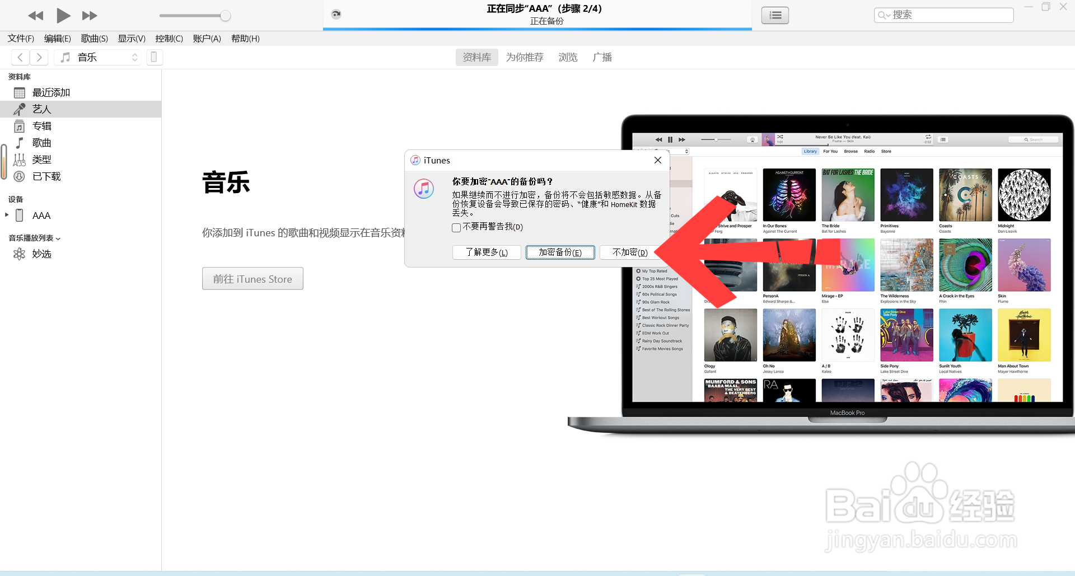Select 最近添加 in the sidebar

81,92
